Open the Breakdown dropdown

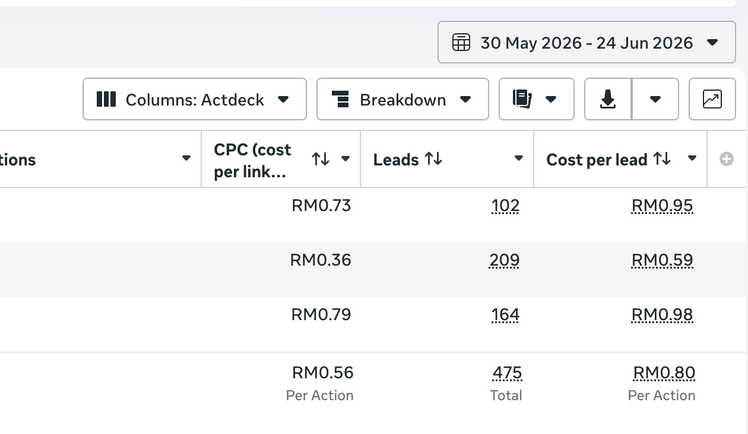pos(402,99)
